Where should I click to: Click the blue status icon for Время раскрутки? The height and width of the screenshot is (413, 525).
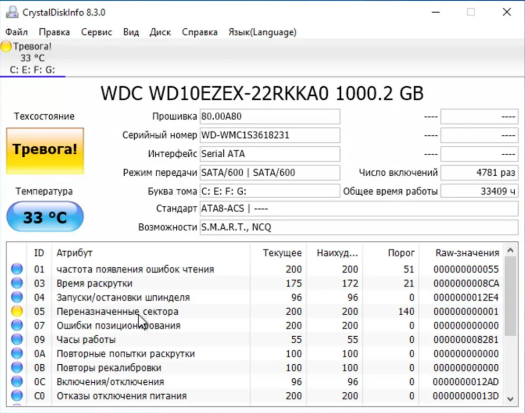point(17,283)
